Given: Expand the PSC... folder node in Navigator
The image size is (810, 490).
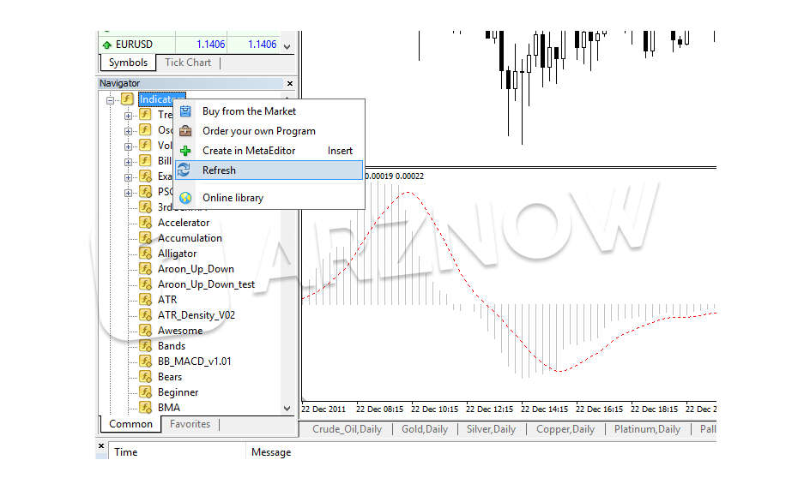Looking at the screenshot, I should 128,193.
